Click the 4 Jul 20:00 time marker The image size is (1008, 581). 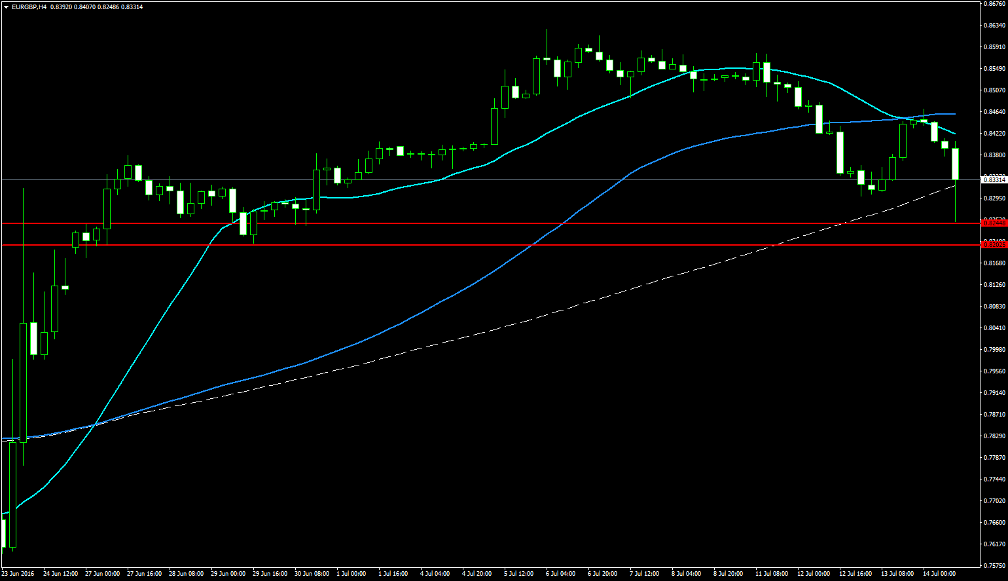[x=477, y=574]
